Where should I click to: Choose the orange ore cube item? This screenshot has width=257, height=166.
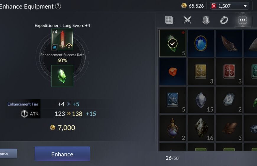pyautogui.click(x=173, y=71)
